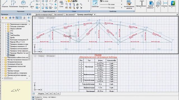The height and width of the screenshot is (100, 179).
Task: Select the A1 layout tab
Action: point(58,94)
